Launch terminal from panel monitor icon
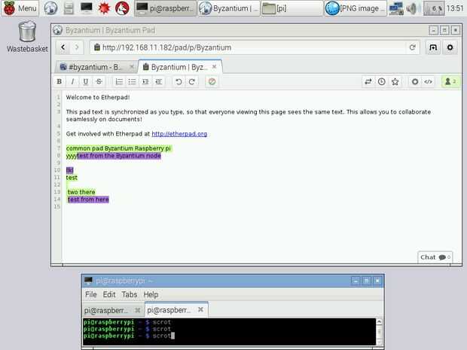 (x=87, y=8)
